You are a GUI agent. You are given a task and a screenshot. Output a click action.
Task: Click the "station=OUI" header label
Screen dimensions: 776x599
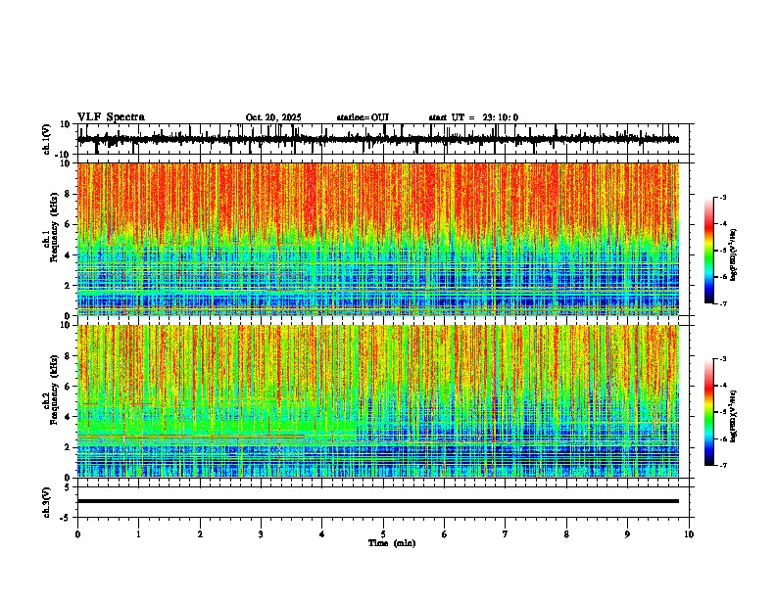[363, 117]
